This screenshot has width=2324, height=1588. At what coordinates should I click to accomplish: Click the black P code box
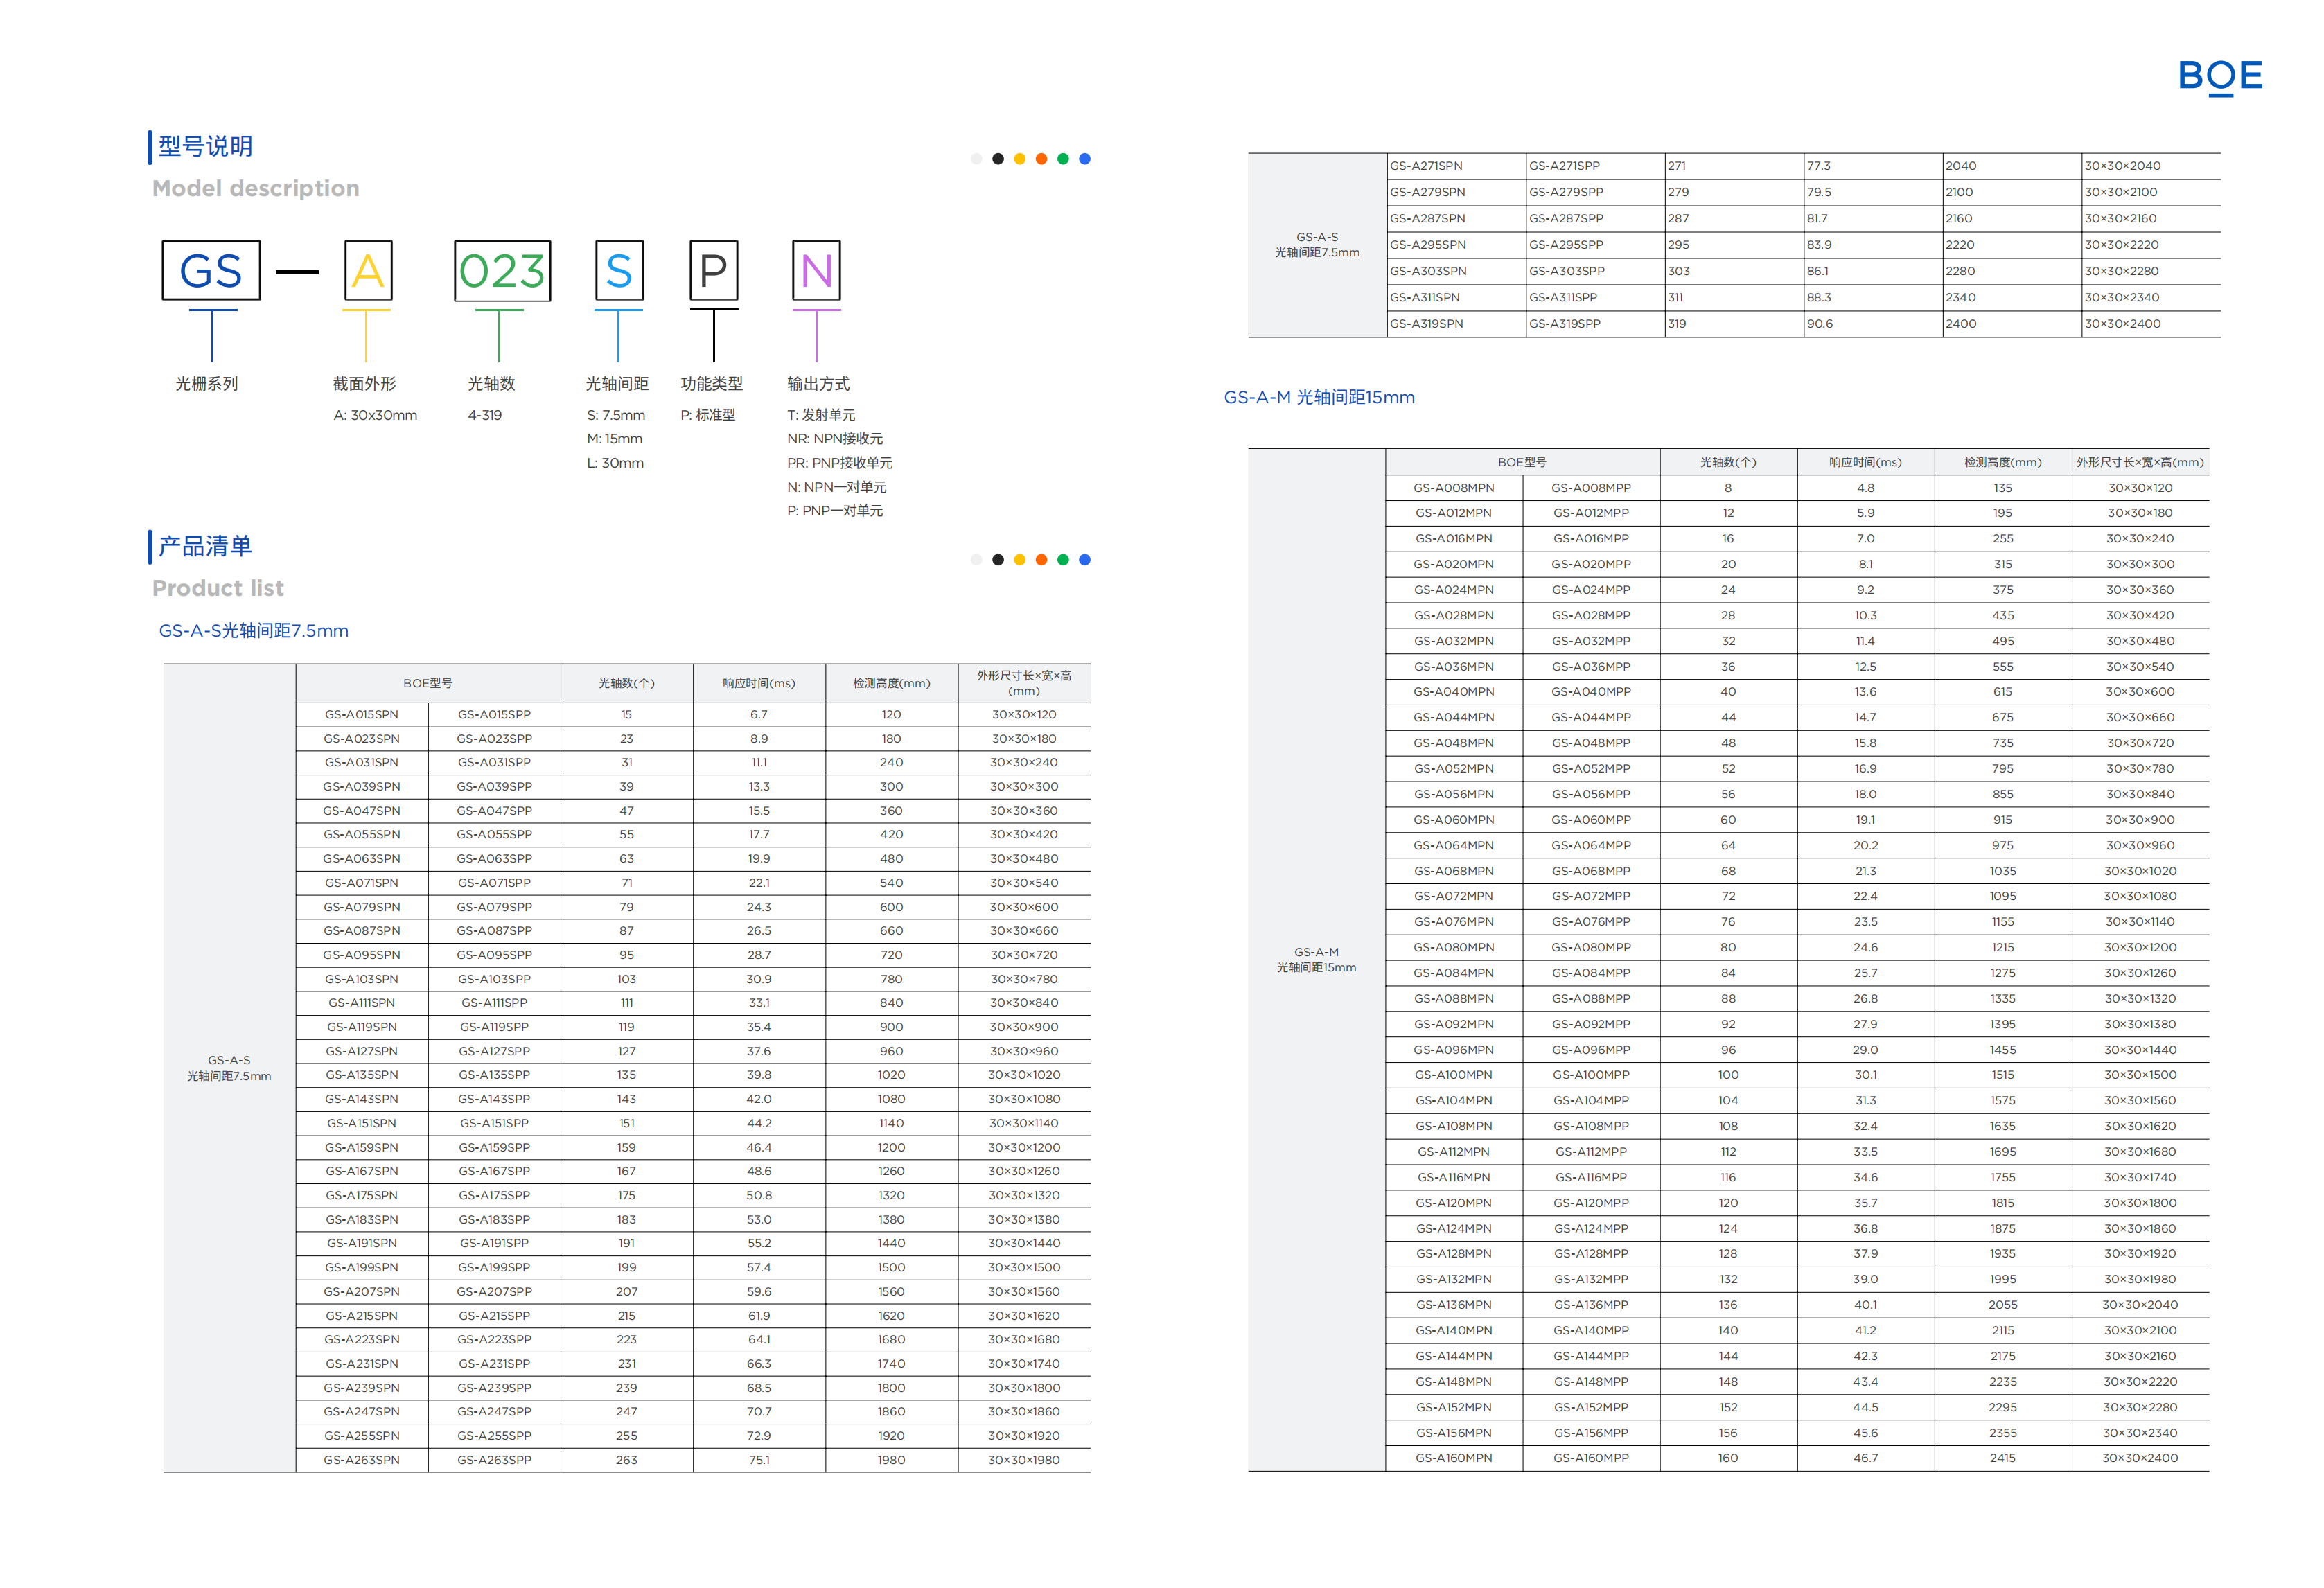(713, 270)
